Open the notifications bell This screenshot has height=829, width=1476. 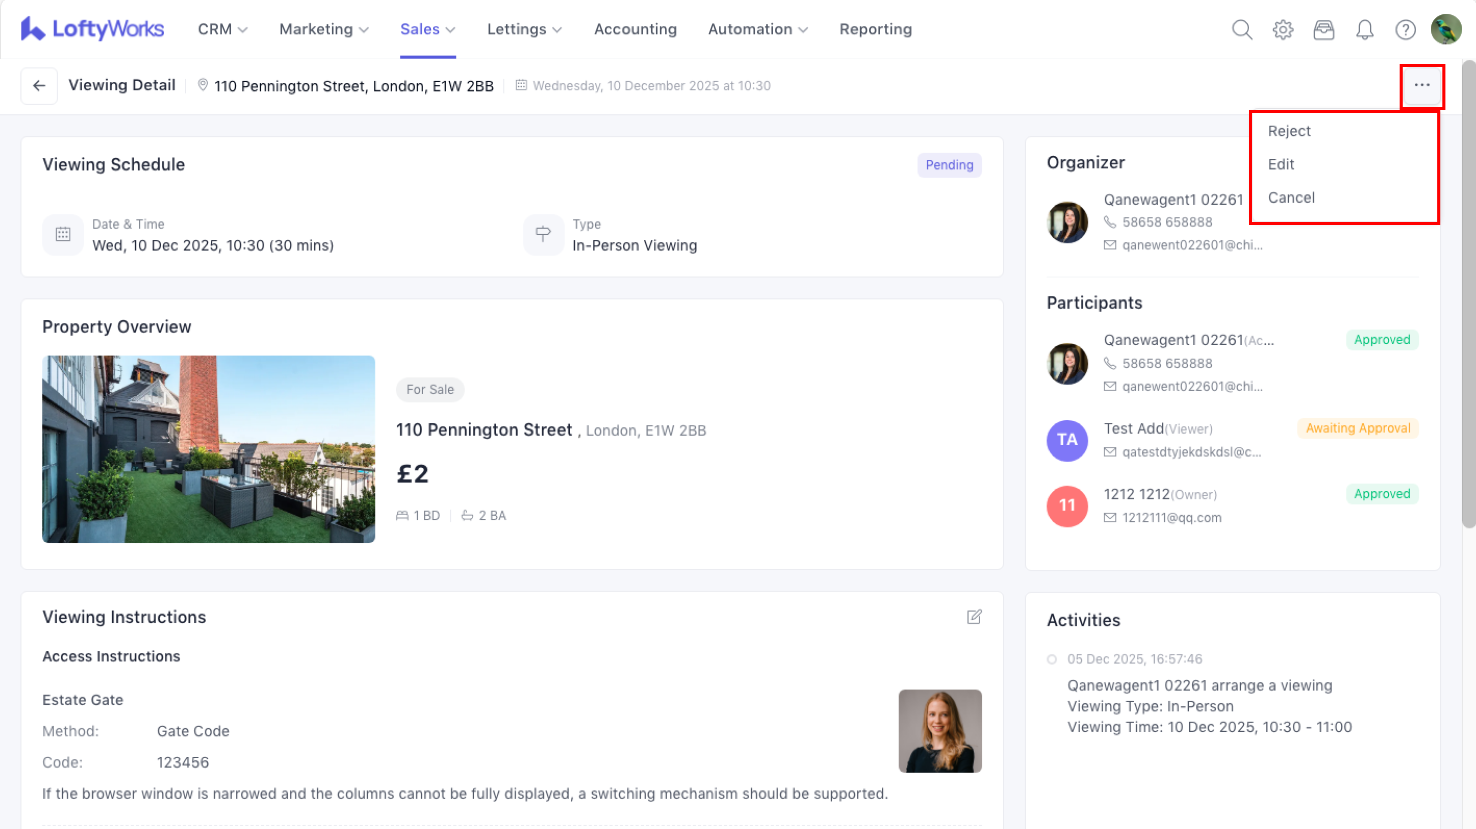pyautogui.click(x=1365, y=29)
